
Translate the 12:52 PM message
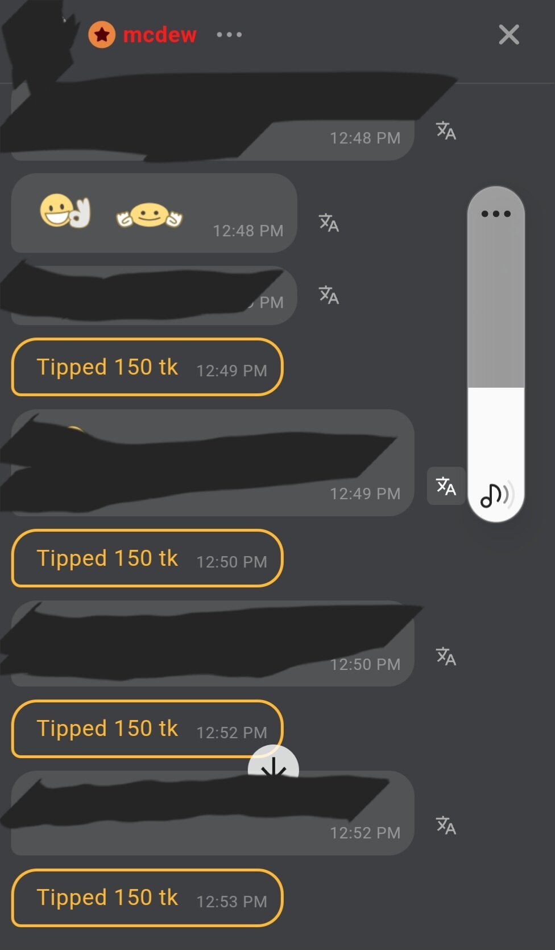tap(446, 825)
